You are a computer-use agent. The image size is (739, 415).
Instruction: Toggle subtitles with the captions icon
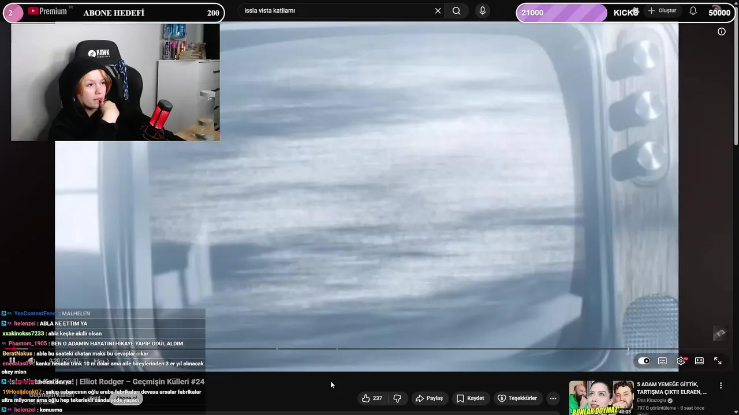pyautogui.click(x=662, y=361)
